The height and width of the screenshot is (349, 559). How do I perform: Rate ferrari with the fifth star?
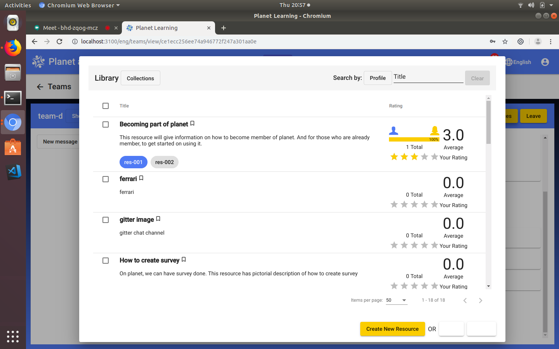point(434,204)
